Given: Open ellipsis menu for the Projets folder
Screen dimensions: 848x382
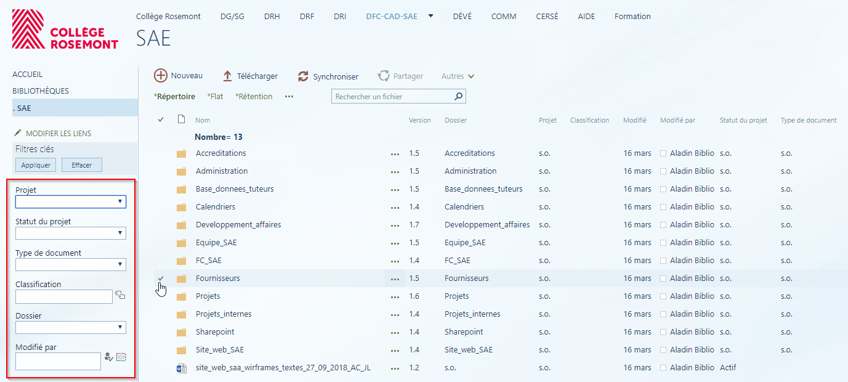Looking at the screenshot, I should pos(395,296).
